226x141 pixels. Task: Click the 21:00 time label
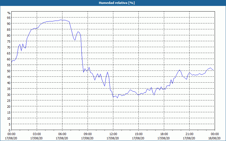pos(189,134)
